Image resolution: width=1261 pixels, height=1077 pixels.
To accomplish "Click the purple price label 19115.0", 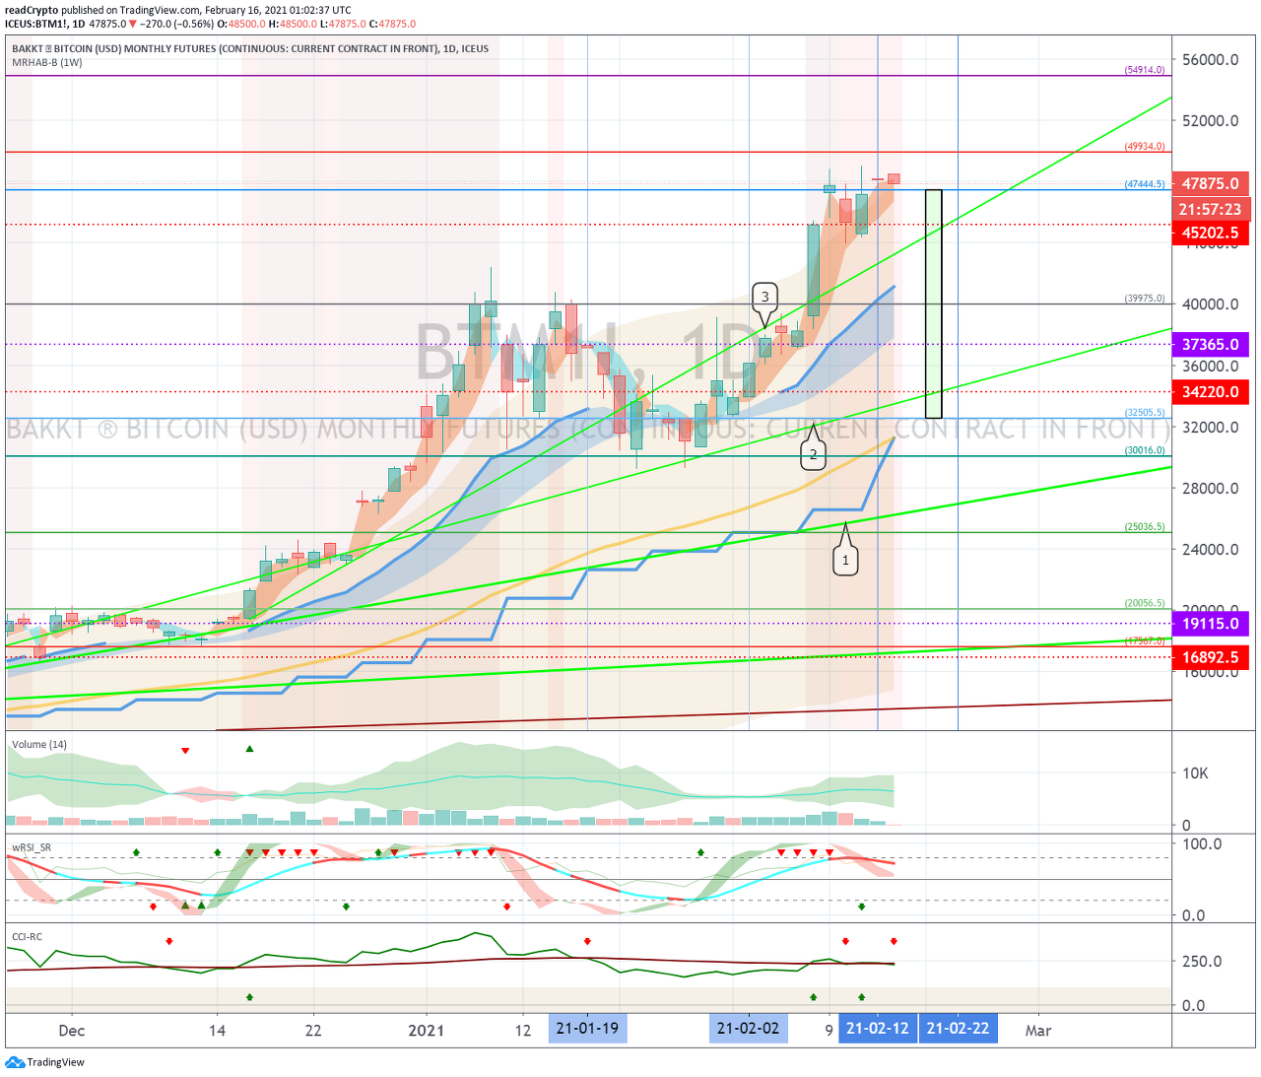I will tap(1211, 624).
